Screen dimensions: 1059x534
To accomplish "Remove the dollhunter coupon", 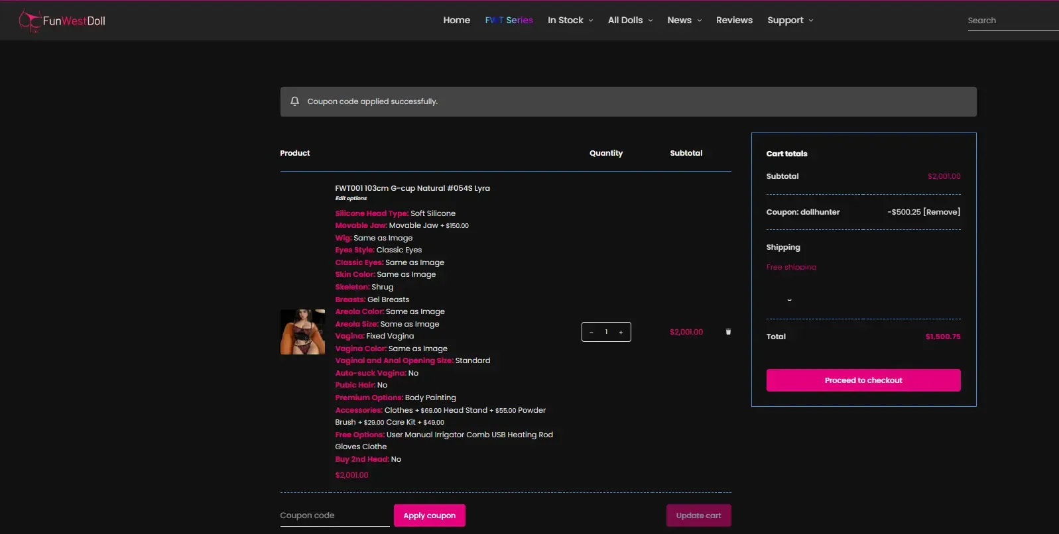I will point(942,212).
